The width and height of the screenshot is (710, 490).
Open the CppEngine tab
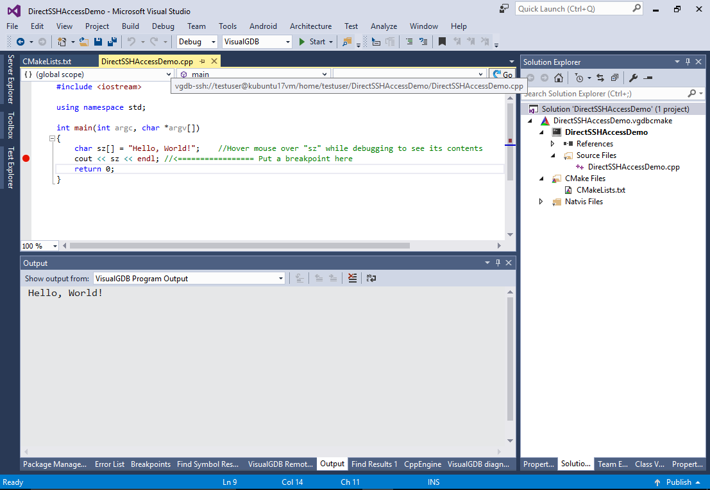[x=423, y=464]
